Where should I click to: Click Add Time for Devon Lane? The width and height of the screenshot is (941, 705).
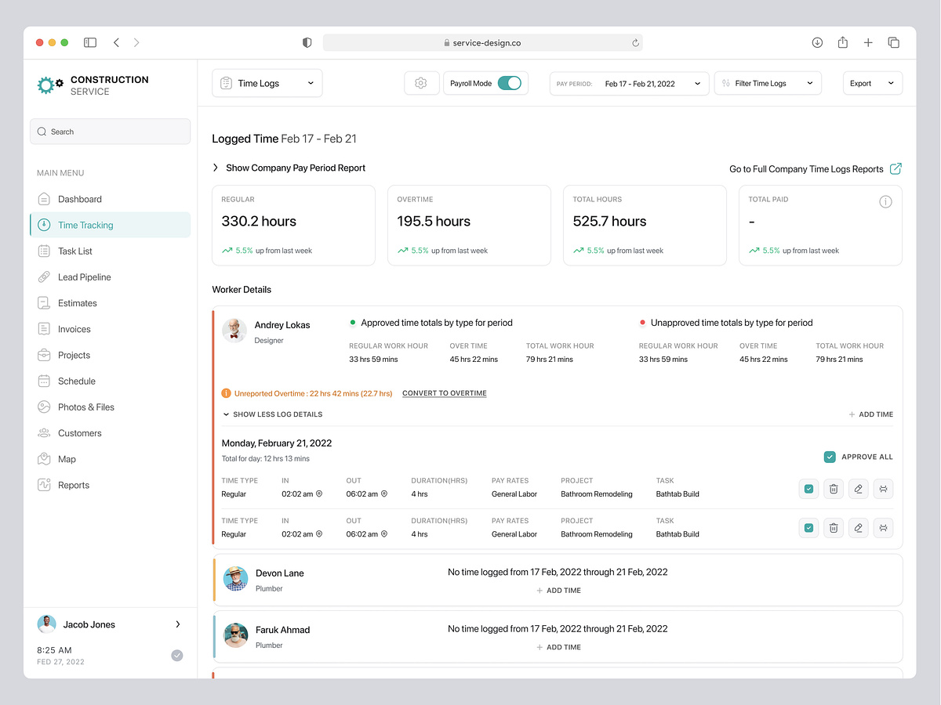558,591
